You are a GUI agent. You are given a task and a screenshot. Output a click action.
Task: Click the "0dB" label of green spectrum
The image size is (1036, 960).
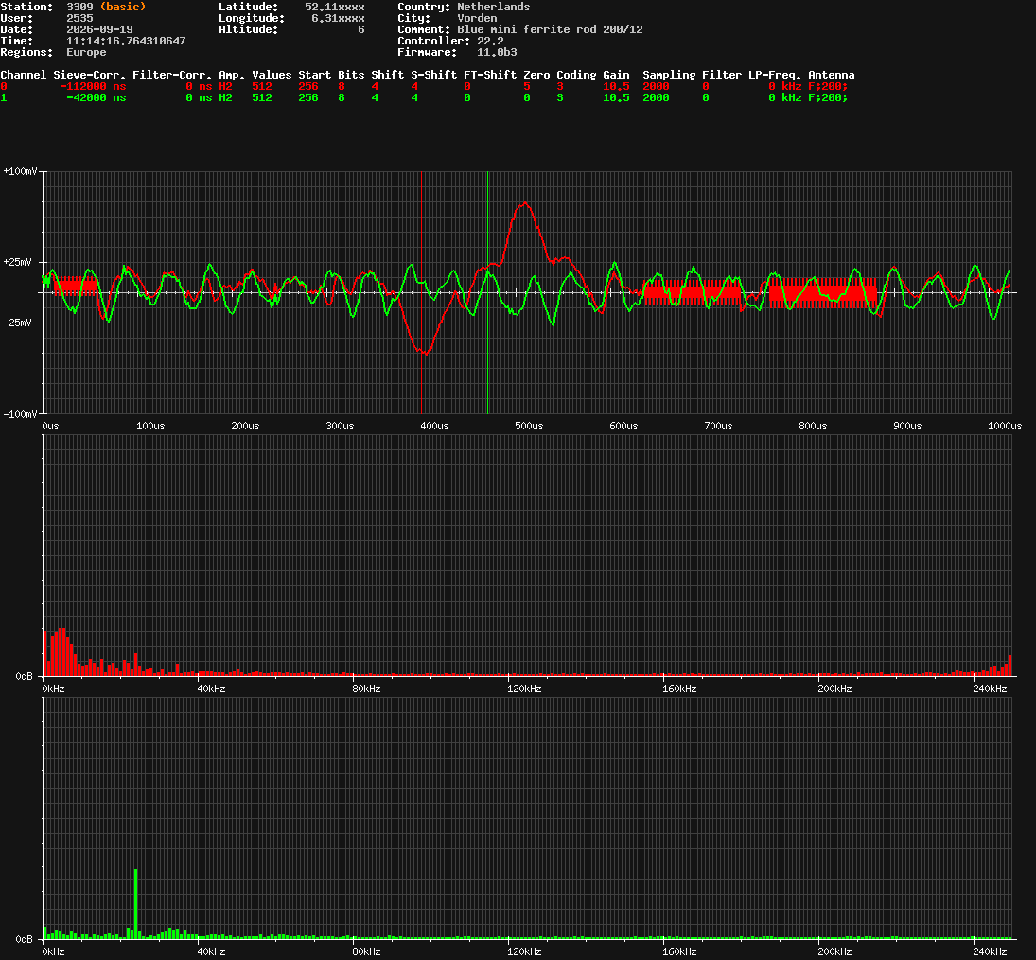[x=24, y=939]
